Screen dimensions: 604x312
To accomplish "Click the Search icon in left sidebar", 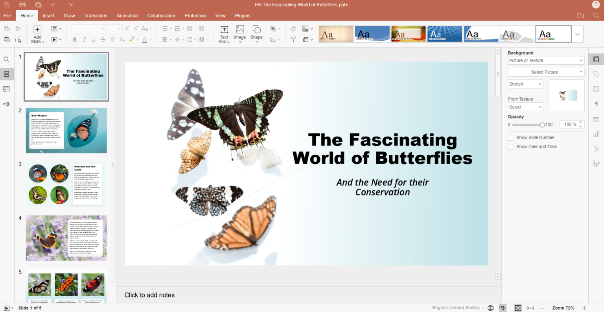I will [x=6, y=60].
